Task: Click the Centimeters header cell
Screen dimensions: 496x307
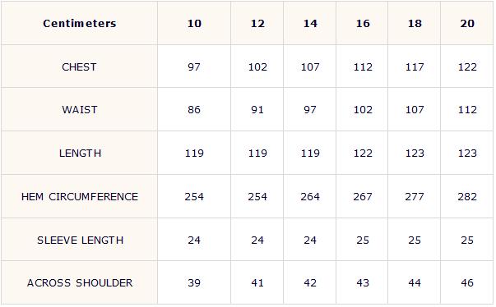Action: (x=80, y=23)
